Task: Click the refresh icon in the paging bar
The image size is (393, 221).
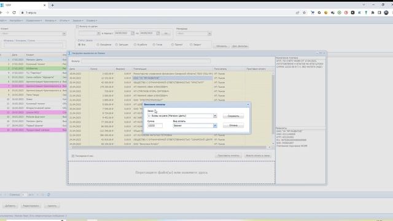Action: pos(49,195)
